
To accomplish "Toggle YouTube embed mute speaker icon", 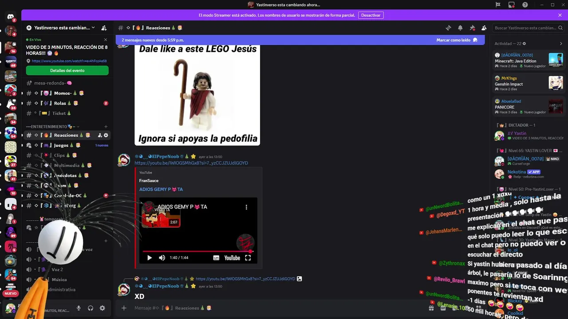I will tap(162, 258).
